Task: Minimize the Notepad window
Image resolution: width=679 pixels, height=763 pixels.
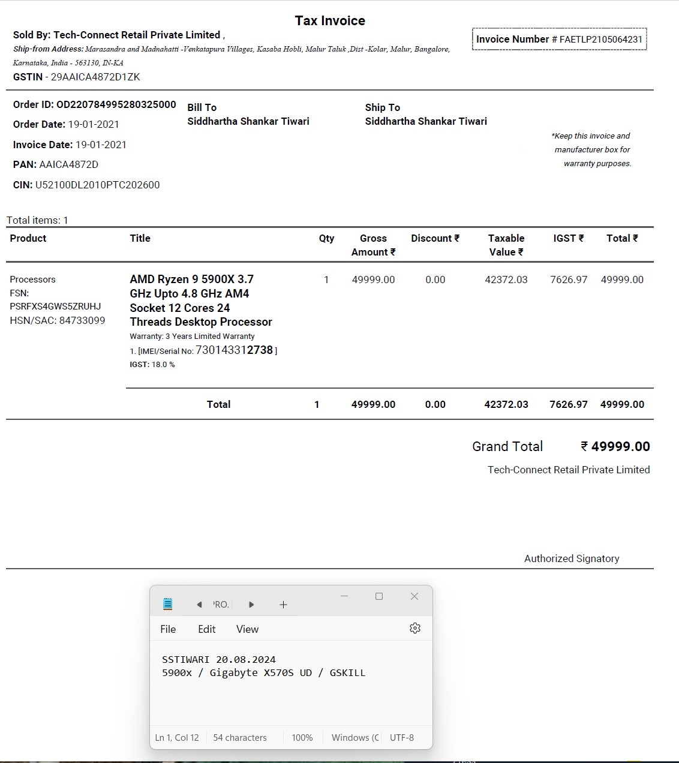Action: pyautogui.click(x=344, y=596)
